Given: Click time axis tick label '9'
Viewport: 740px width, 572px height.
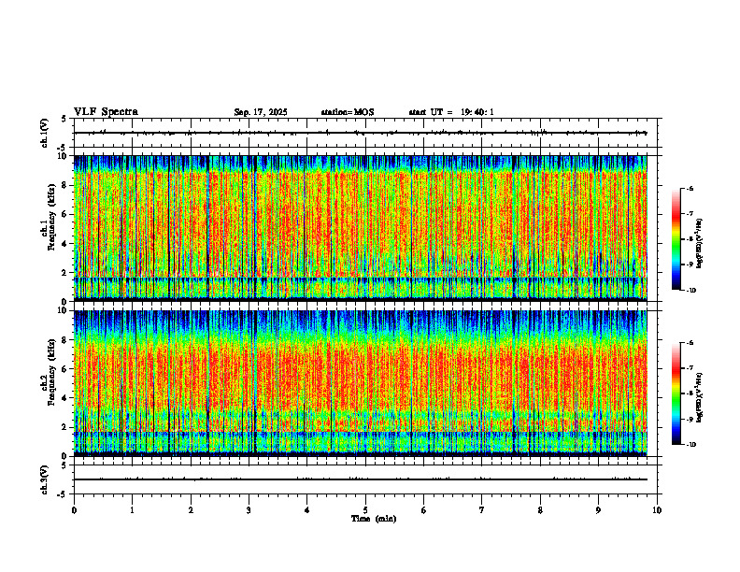Looking at the screenshot, I should pos(598,510).
